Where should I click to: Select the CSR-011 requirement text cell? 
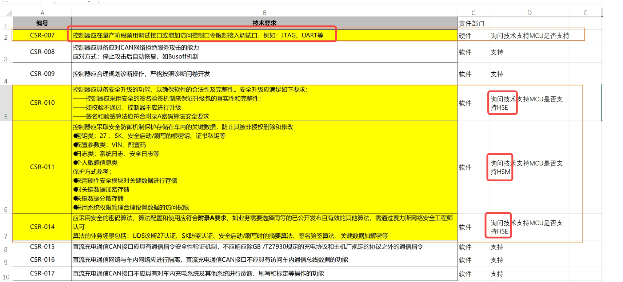(x=264, y=167)
